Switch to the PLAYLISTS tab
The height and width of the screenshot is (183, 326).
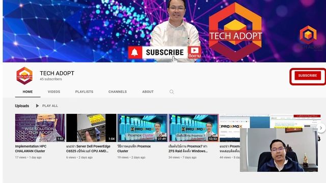84,91
